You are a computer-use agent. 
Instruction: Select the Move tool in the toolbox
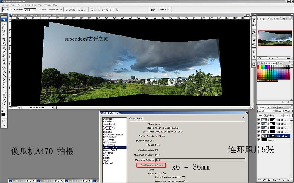4,24
